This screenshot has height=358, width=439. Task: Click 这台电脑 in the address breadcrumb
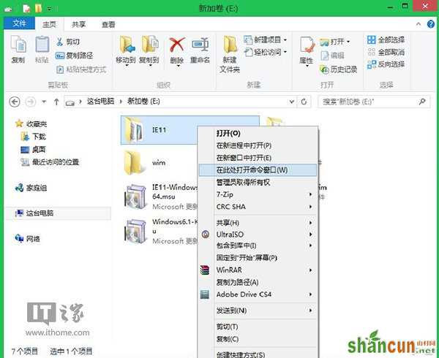[100, 101]
